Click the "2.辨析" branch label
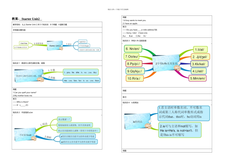Image resolution: width=237 pixels, height=168 pixels. pos(48,137)
